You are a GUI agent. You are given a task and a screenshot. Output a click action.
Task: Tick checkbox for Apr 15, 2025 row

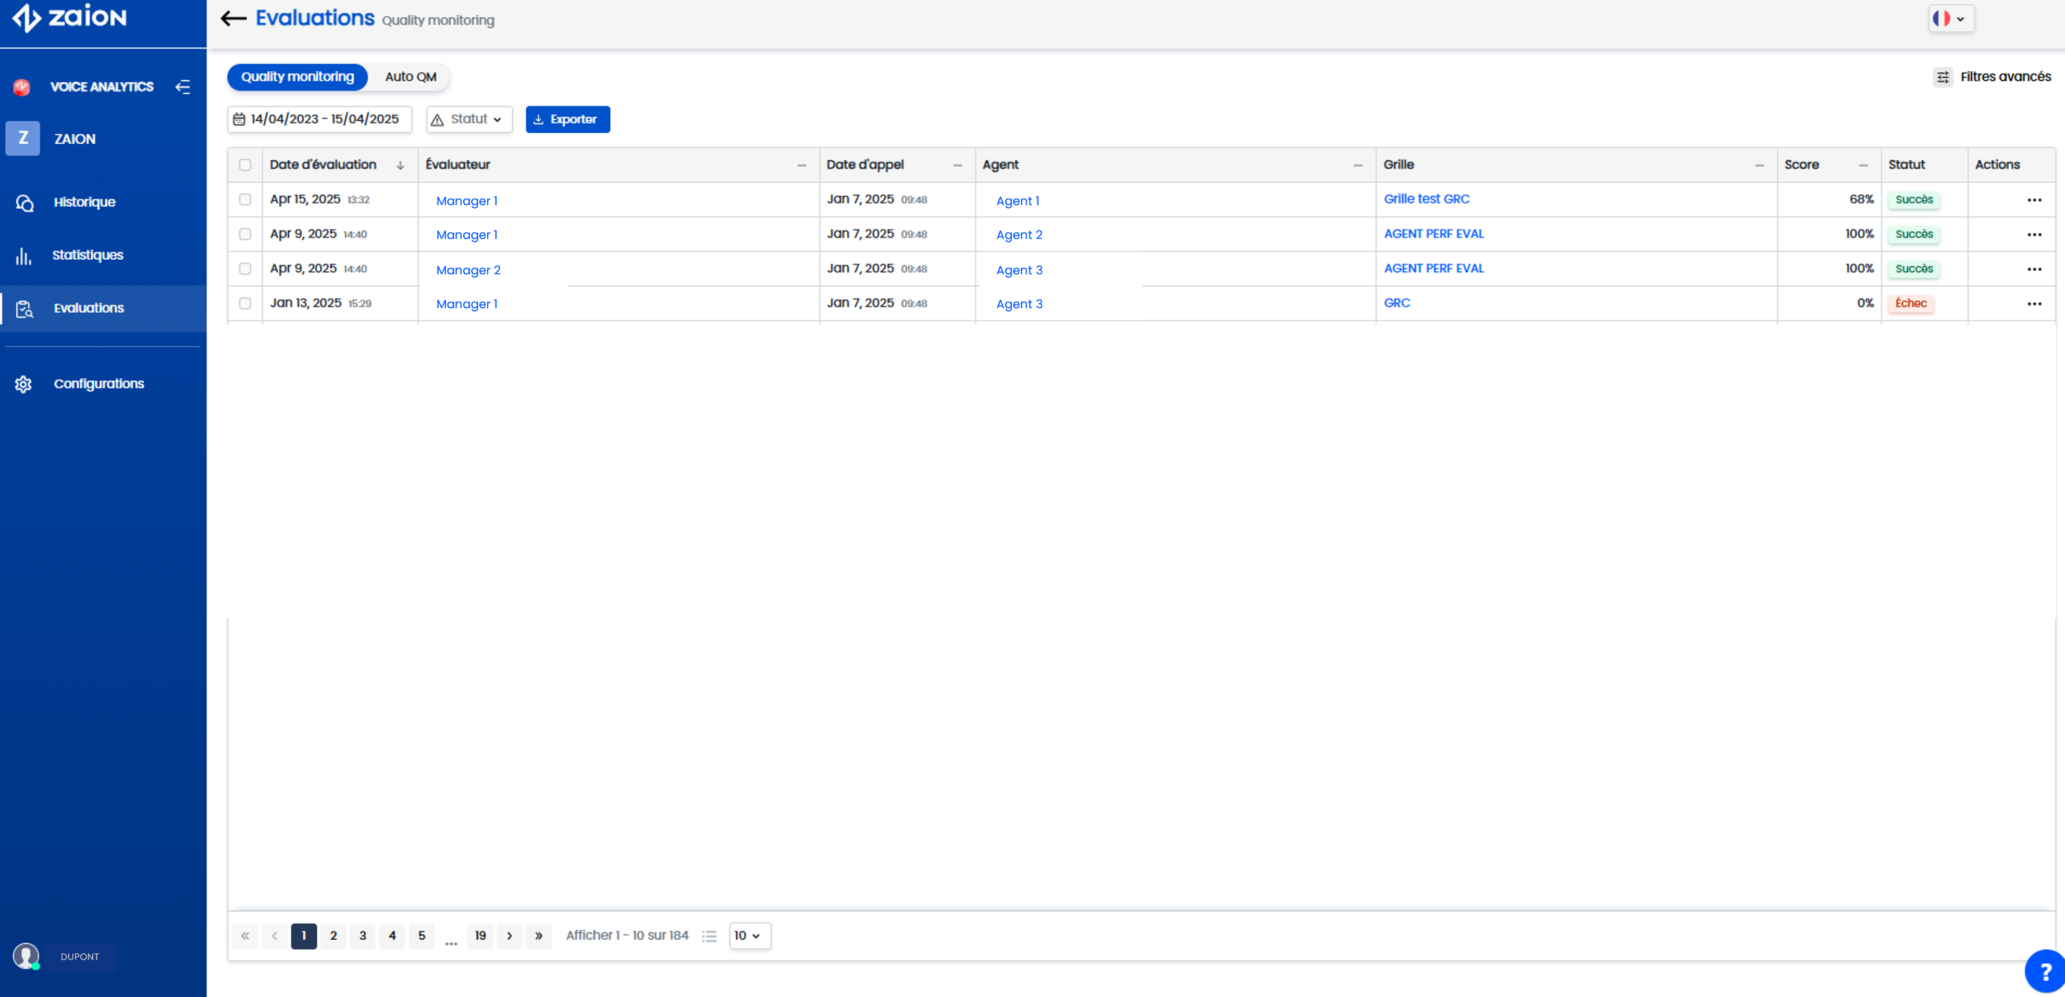click(245, 199)
